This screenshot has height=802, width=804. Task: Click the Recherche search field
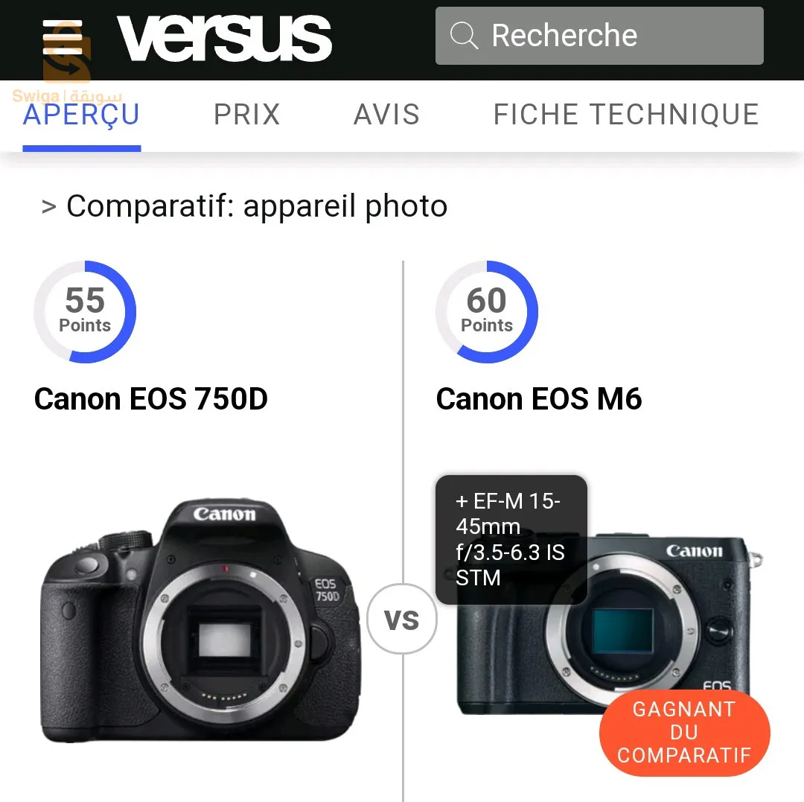(x=599, y=36)
